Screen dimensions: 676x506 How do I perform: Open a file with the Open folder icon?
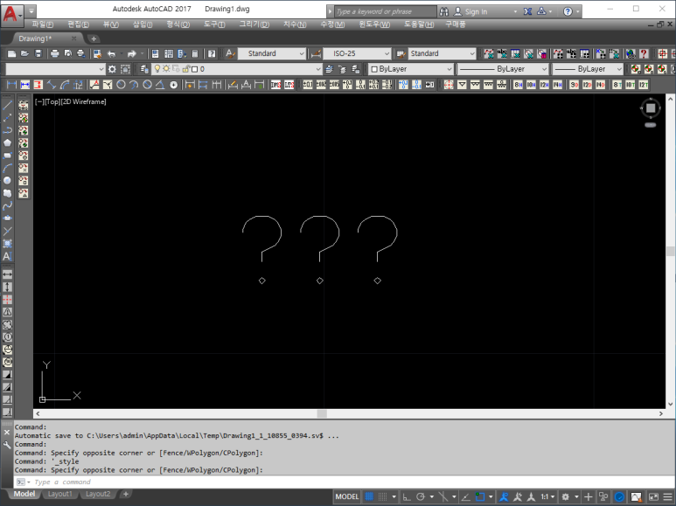(x=25, y=53)
